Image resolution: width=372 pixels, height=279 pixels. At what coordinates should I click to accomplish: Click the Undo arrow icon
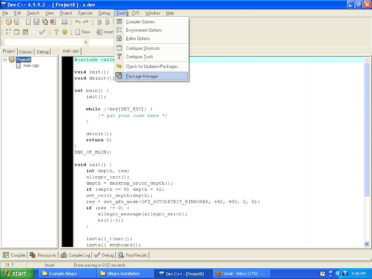click(78, 21)
